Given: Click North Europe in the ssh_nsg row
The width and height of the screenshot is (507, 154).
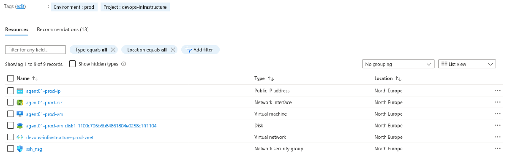Looking at the screenshot, I should [x=388, y=149].
